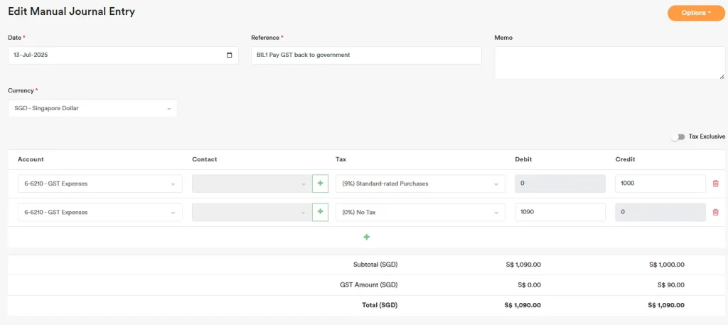
Task: Click the Credit field containing 1000
Action: click(660, 183)
